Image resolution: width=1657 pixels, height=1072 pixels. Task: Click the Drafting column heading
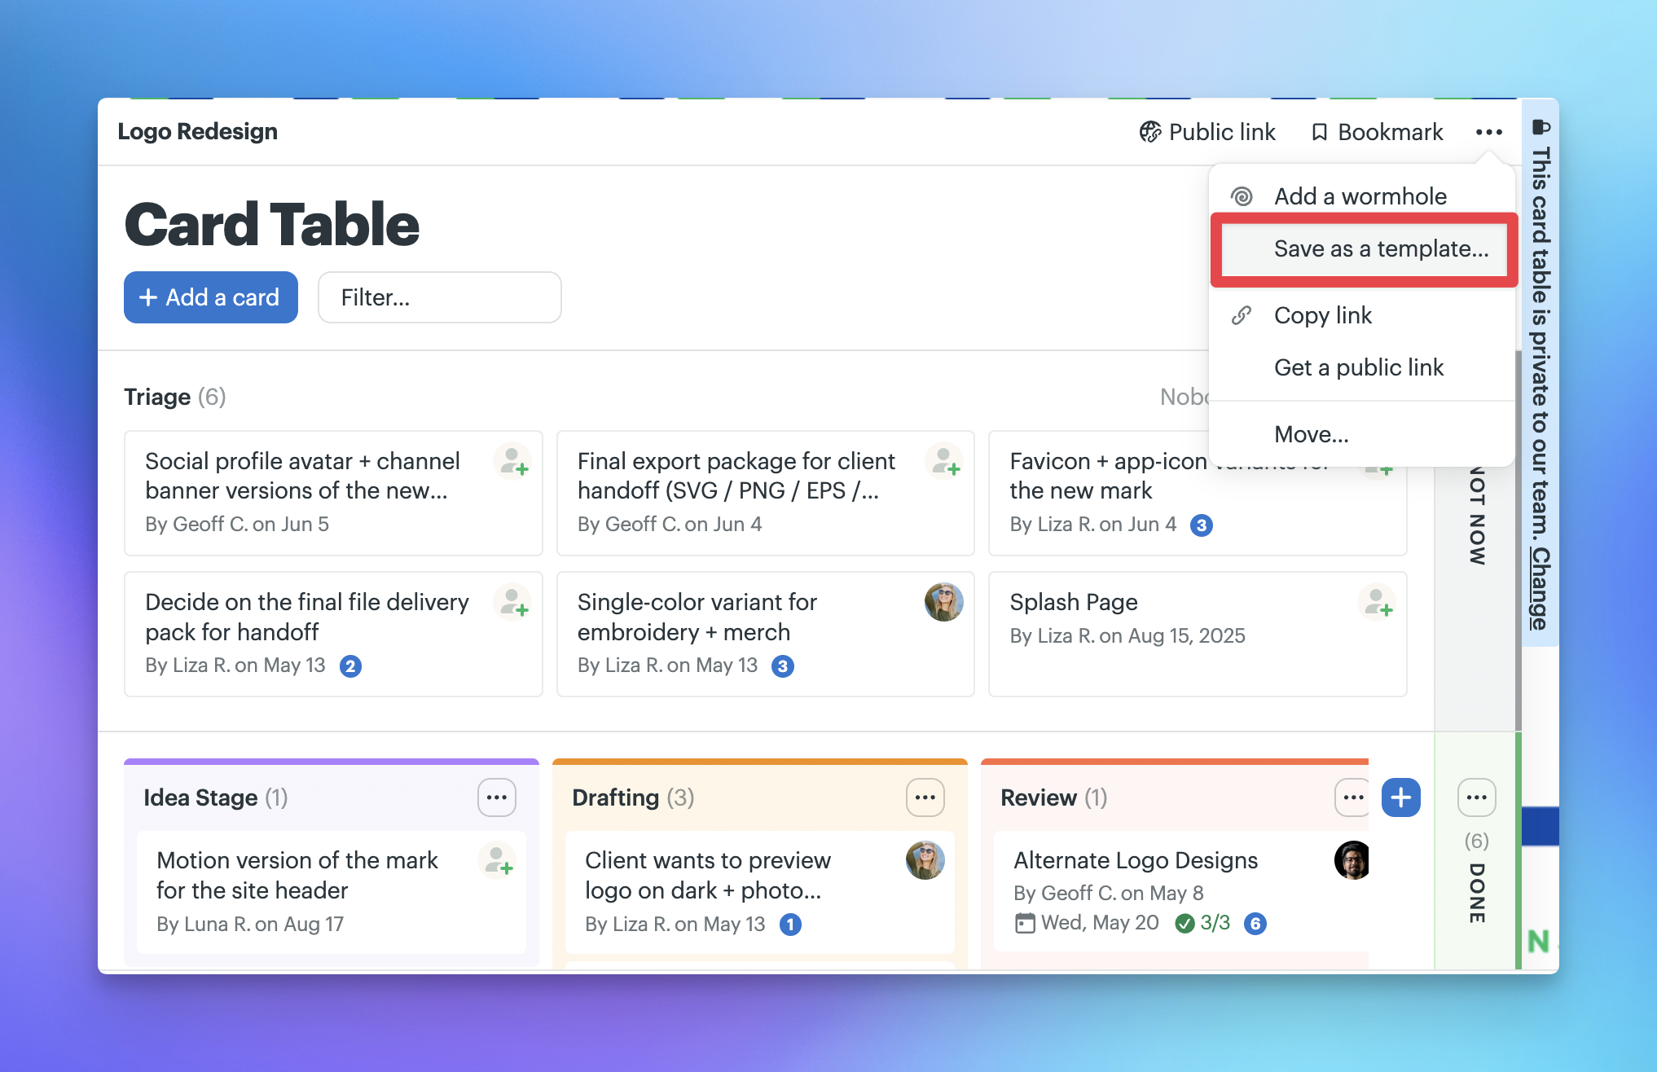click(615, 797)
